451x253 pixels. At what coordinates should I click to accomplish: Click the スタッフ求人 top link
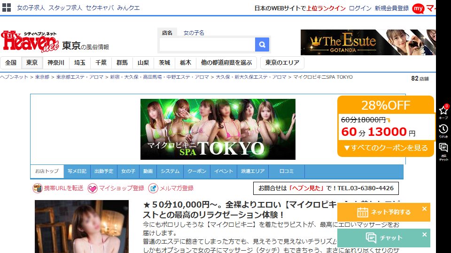(x=65, y=8)
